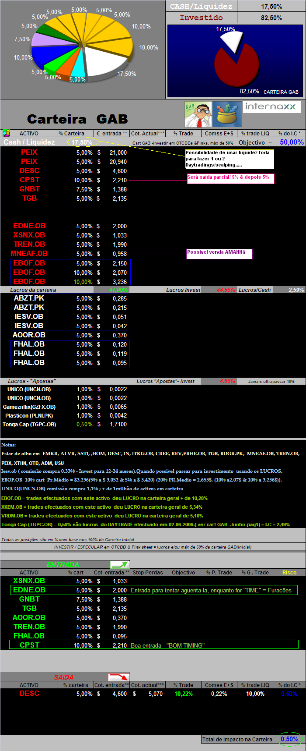
Task: Click the ENTRADA section heading
Action: (x=63, y=564)
